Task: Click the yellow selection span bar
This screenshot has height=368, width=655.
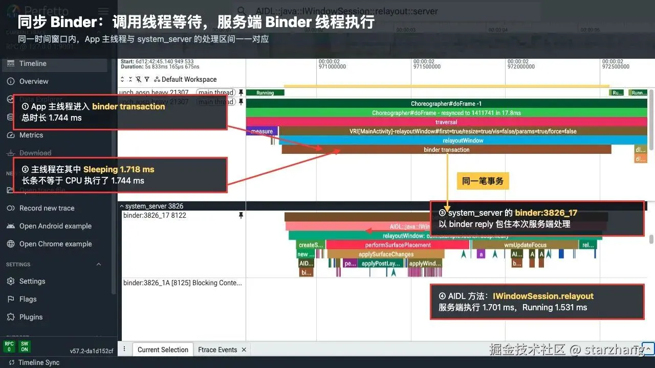Action: pyautogui.click(x=446, y=86)
